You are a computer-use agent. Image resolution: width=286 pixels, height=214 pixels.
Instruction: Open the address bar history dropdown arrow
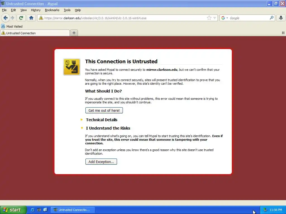pos(215,18)
